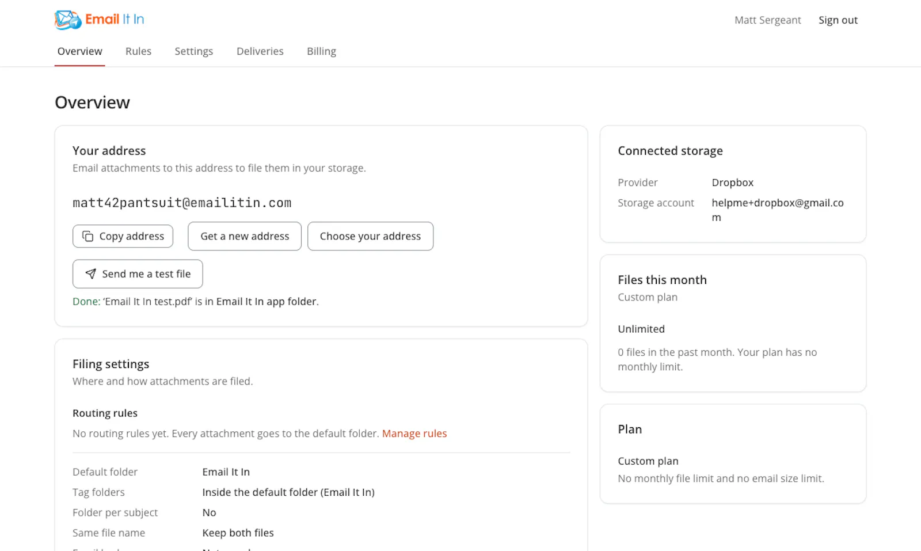Screen dimensions: 921x551
Task: Click the Email It In wordmark text
Action: pyautogui.click(x=115, y=19)
